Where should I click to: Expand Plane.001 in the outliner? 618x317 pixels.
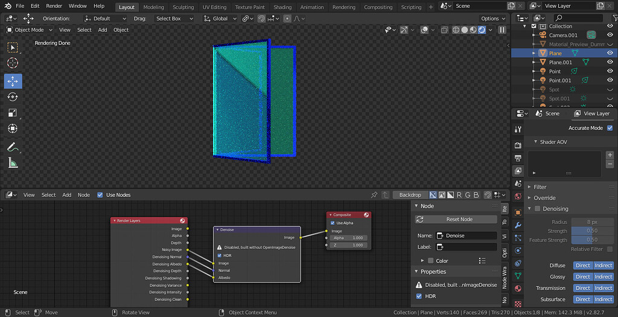coord(534,62)
